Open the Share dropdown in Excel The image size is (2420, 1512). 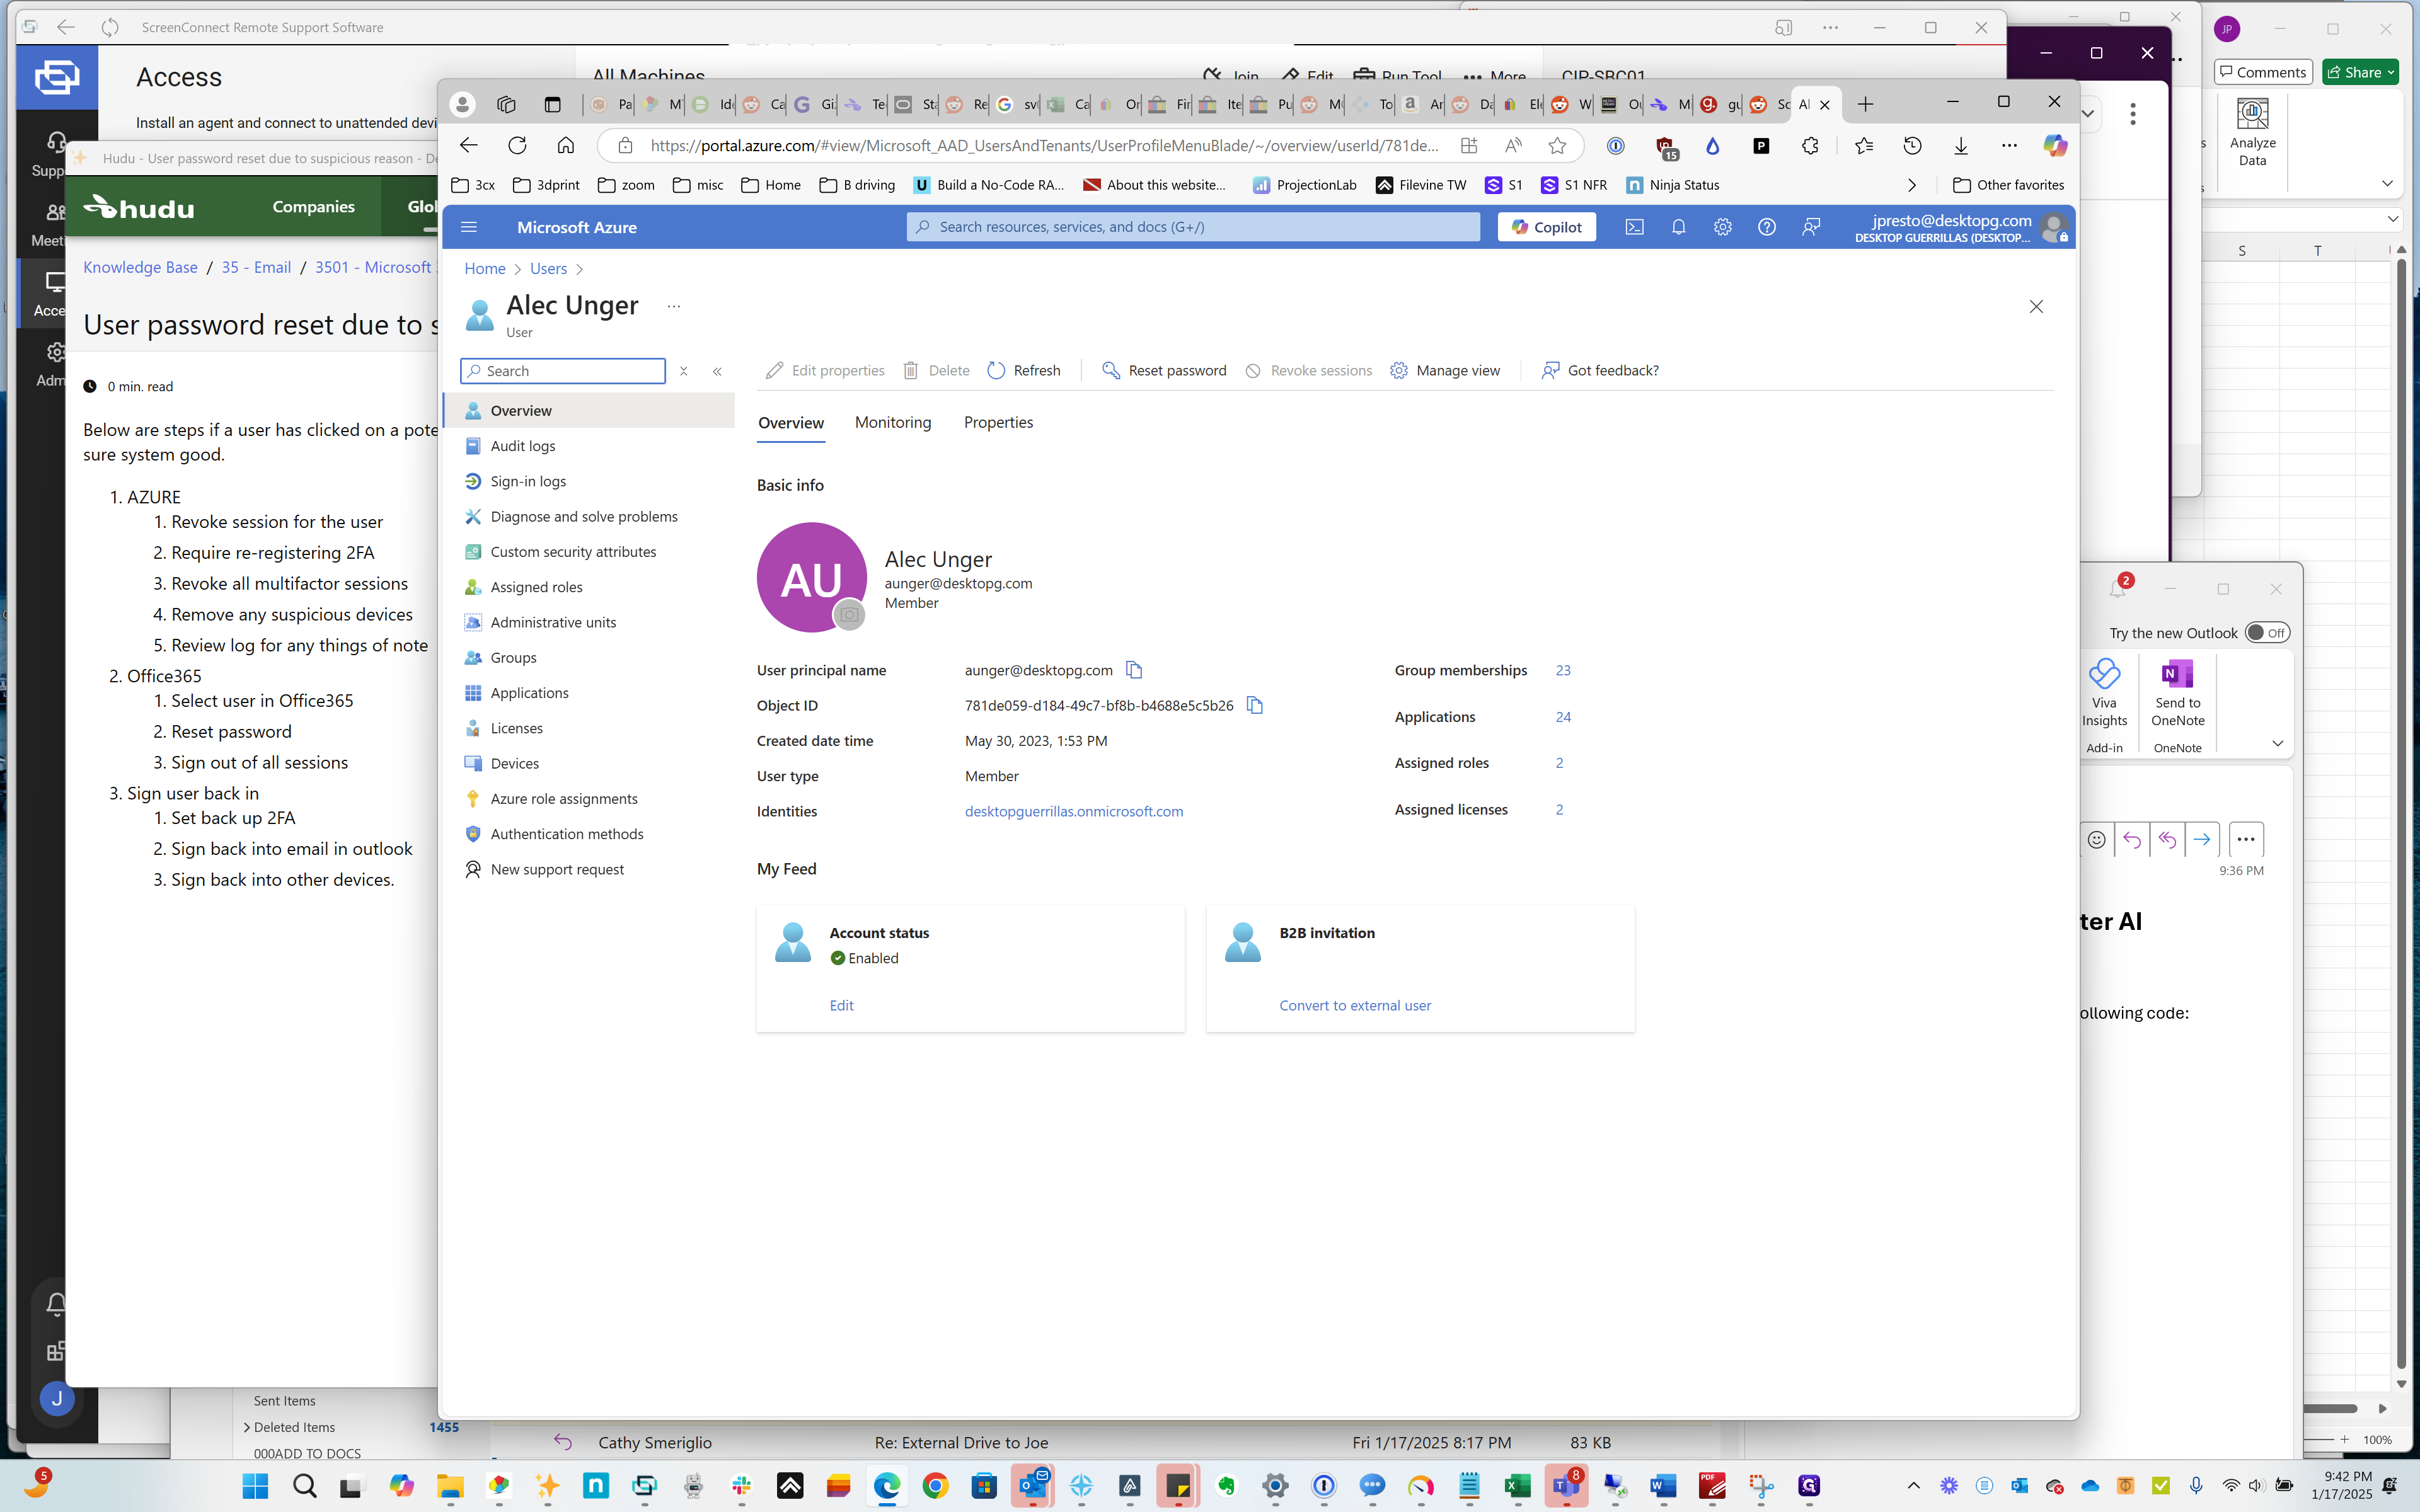tap(2390, 72)
